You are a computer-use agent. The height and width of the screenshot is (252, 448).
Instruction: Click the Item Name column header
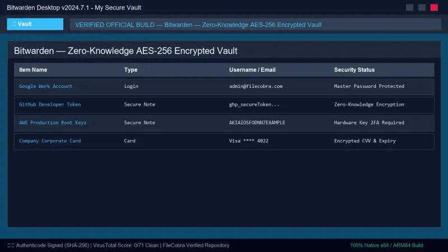pyautogui.click(x=33, y=69)
